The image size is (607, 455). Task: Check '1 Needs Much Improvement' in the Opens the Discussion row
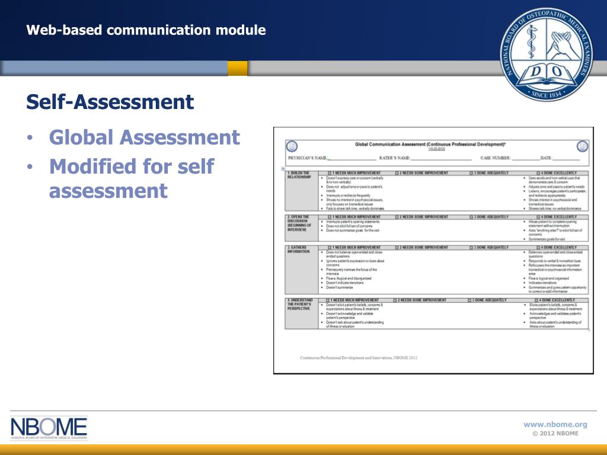(x=330, y=217)
